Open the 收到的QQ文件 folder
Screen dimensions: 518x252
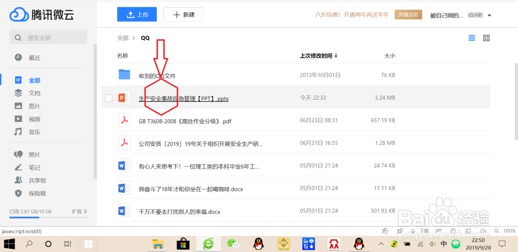(157, 76)
